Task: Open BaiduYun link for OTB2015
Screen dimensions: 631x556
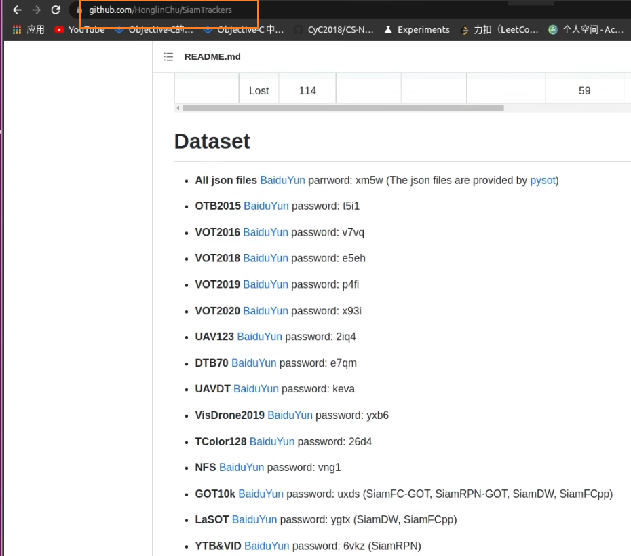Action: click(x=266, y=206)
